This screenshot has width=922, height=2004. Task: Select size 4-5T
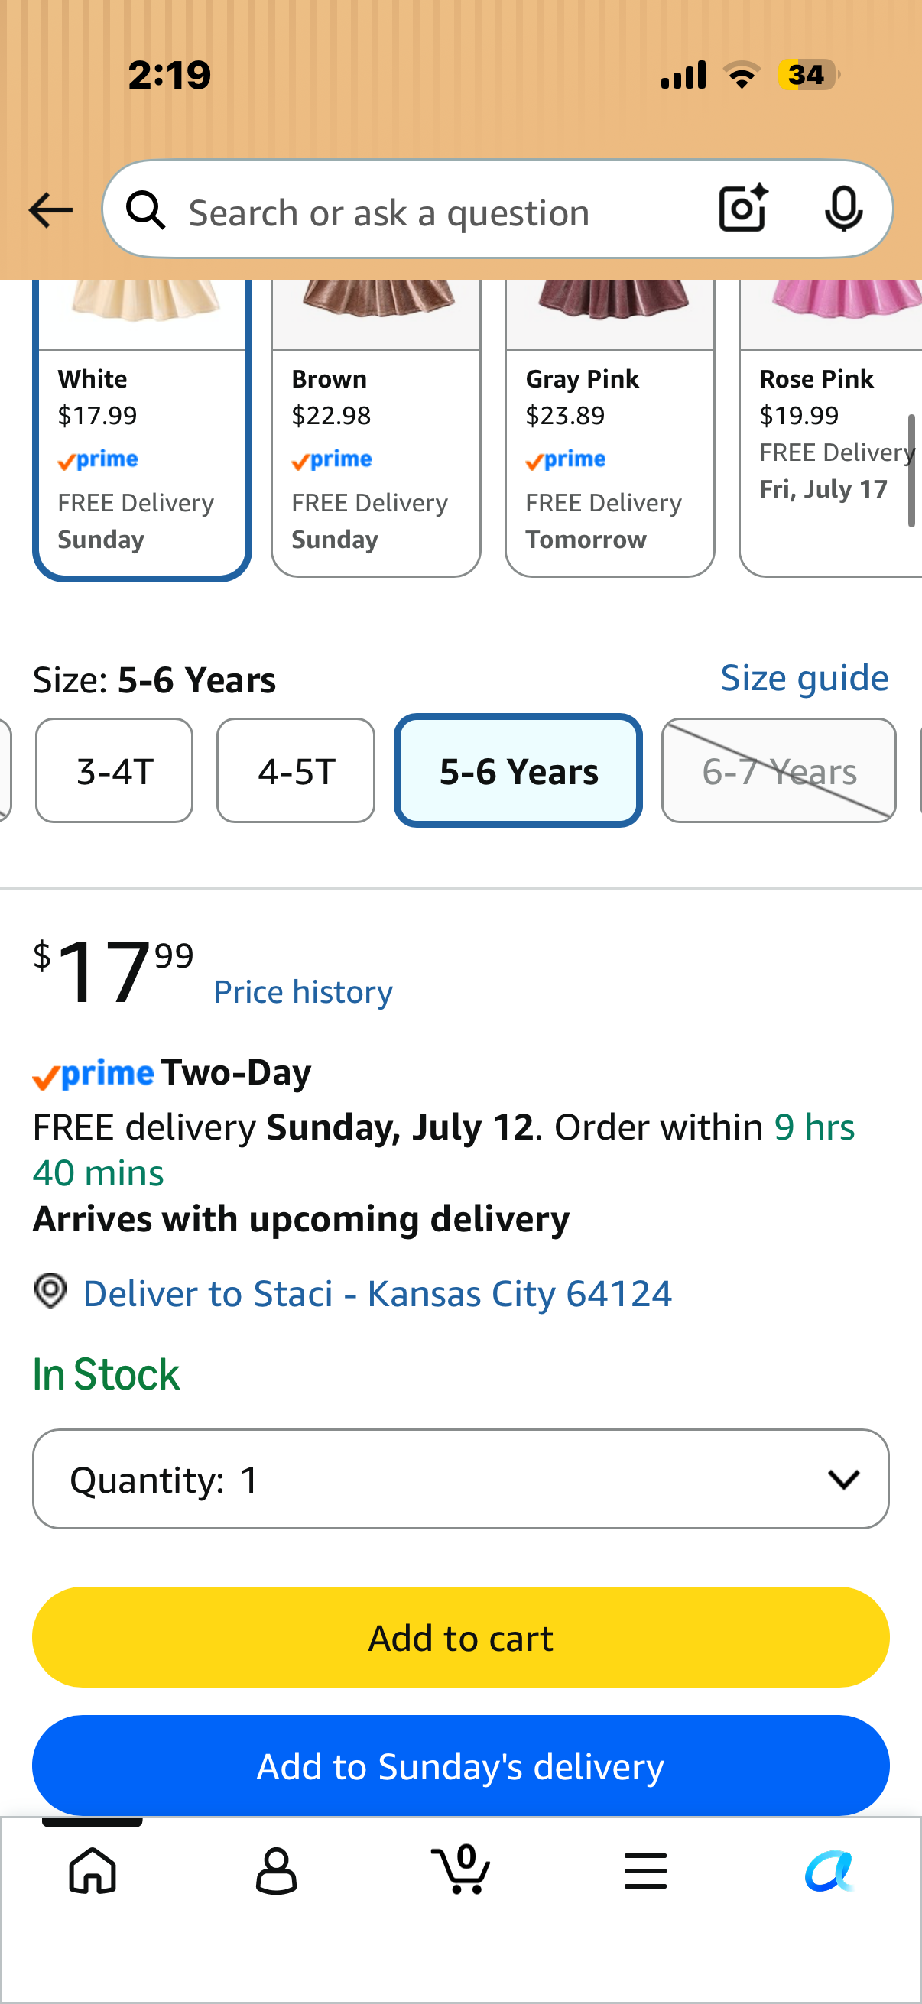(x=296, y=770)
